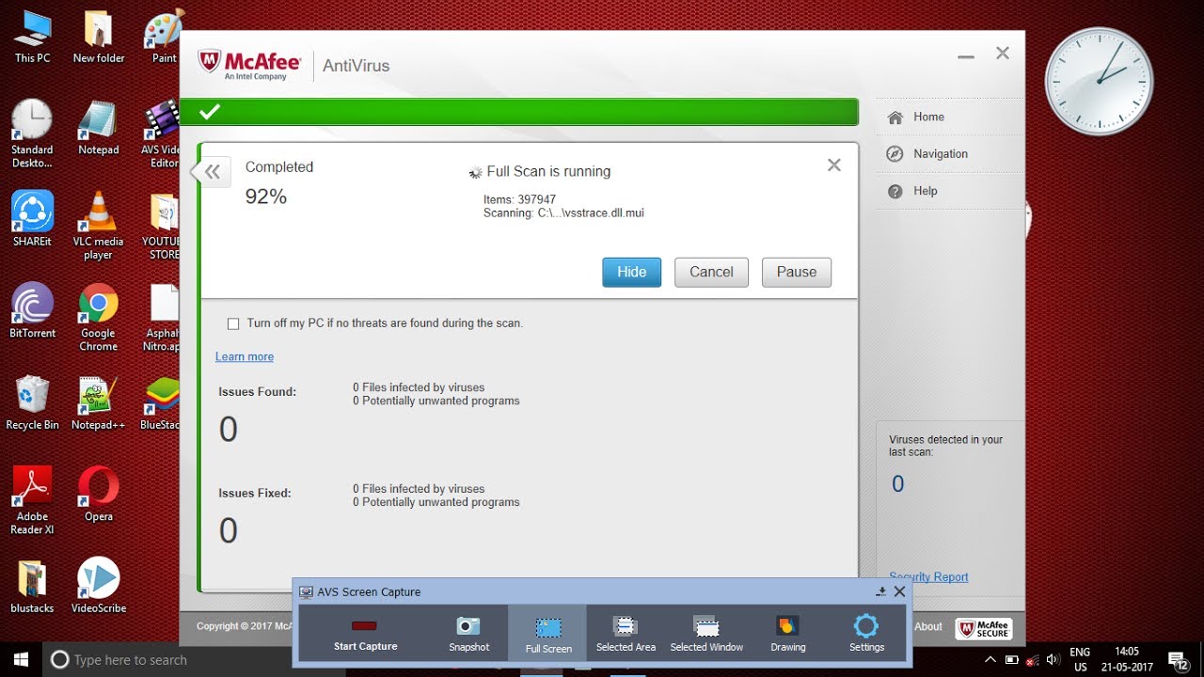1204x677 pixels.
Task: Click the battery icon in system tray
Action: point(1012,659)
